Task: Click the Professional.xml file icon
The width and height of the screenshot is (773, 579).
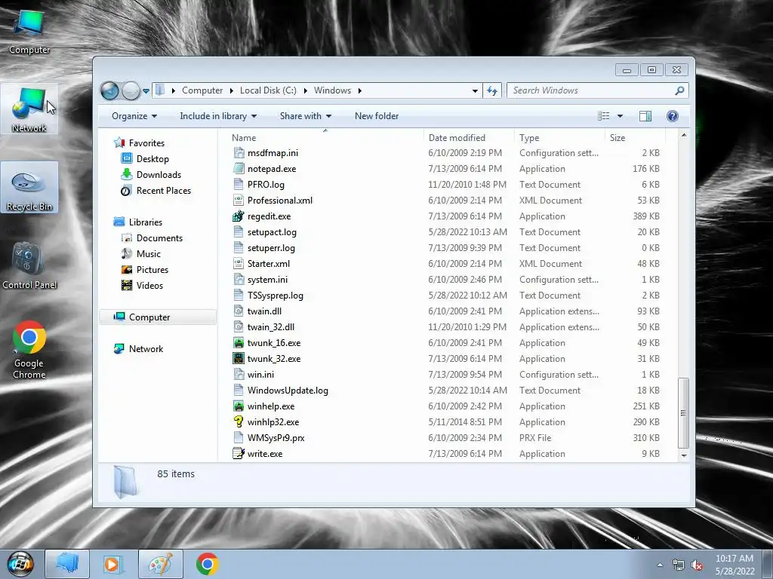Action: coord(239,201)
